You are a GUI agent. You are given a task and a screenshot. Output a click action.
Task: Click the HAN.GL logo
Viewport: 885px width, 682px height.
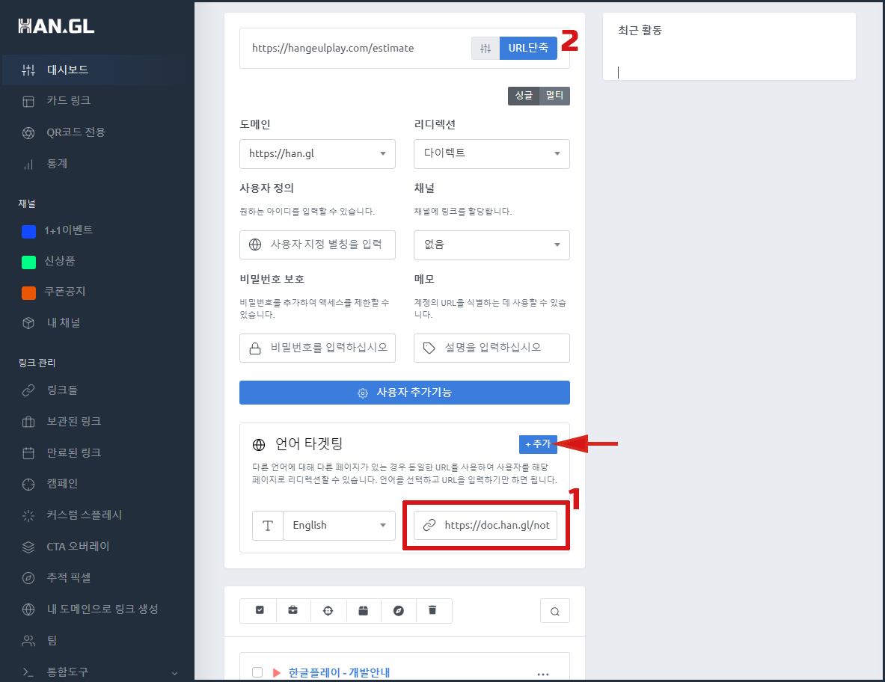click(56, 26)
